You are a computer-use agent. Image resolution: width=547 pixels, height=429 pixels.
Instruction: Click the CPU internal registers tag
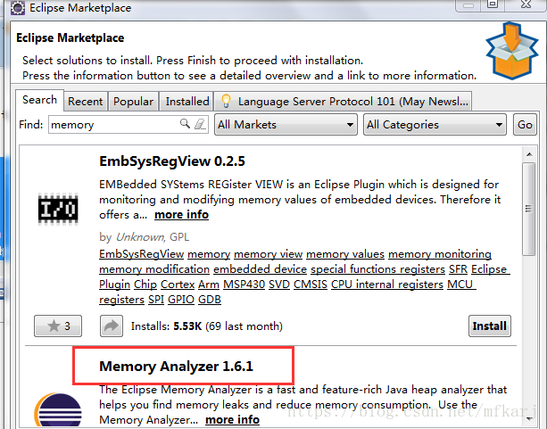387,285
